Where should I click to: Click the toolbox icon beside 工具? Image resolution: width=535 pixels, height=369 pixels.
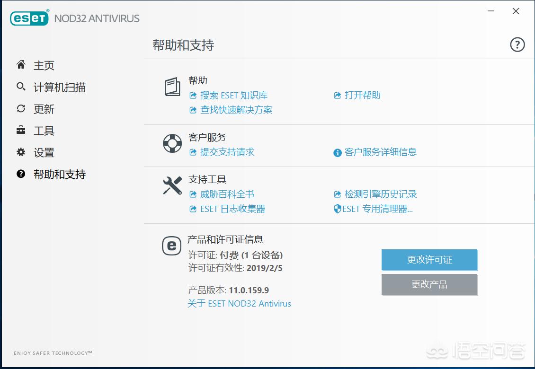point(21,130)
